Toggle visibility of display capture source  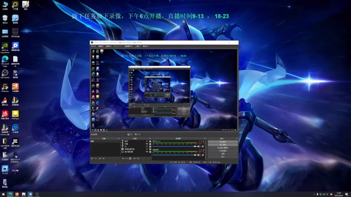(x=147, y=151)
